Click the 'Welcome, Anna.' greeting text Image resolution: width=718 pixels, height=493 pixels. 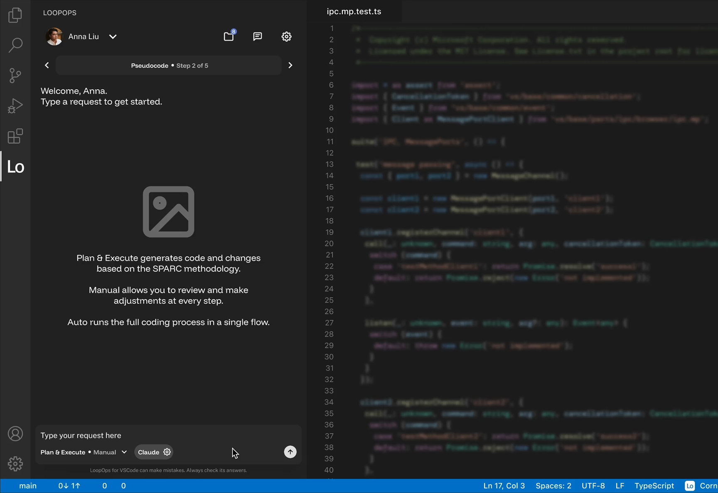pos(74,91)
